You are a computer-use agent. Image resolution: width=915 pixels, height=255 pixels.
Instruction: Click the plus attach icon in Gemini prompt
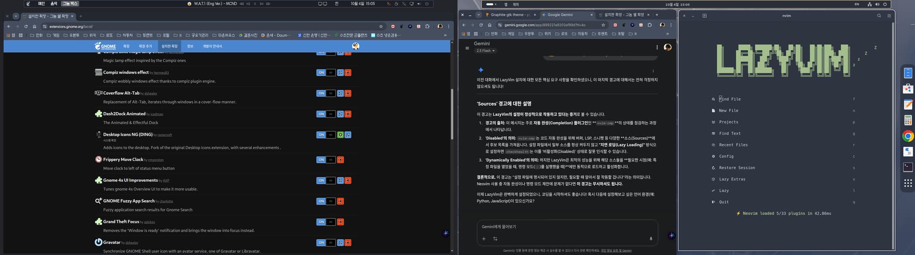click(x=484, y=239)
